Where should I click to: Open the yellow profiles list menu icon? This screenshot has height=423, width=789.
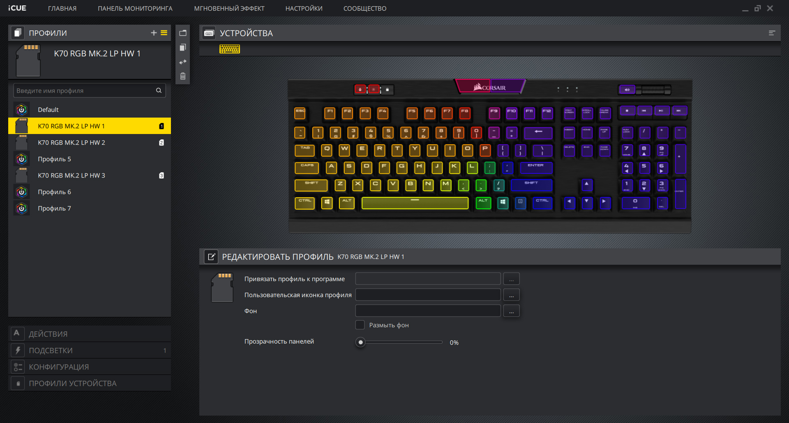[164, 33]
